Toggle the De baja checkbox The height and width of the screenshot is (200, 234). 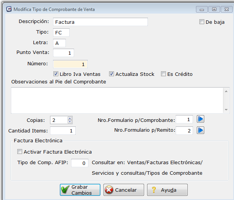click(202, 22)
